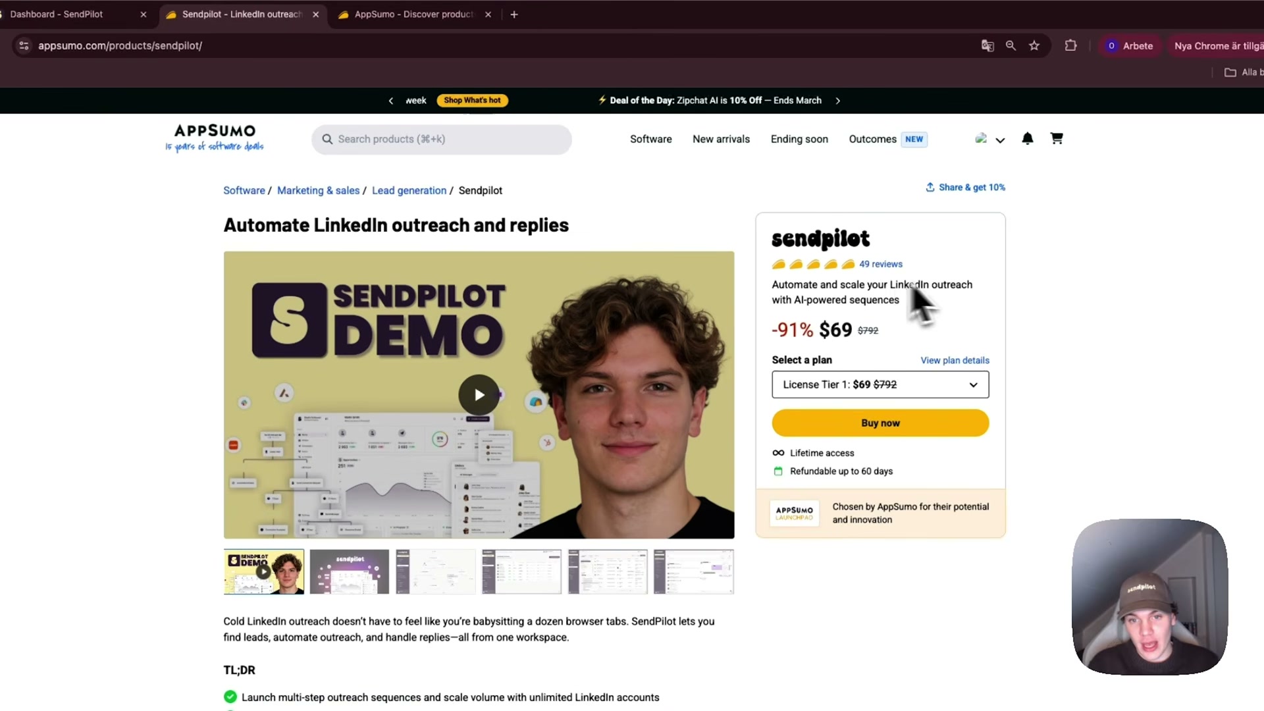The height and width of the screenshot is (711, 1264).
Task: Show previous promo banner with left chevron
Action: (x=391, y=101)
